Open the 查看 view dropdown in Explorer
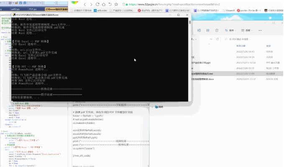The height and width of the screenshot is (167, 284). point(247,30)
